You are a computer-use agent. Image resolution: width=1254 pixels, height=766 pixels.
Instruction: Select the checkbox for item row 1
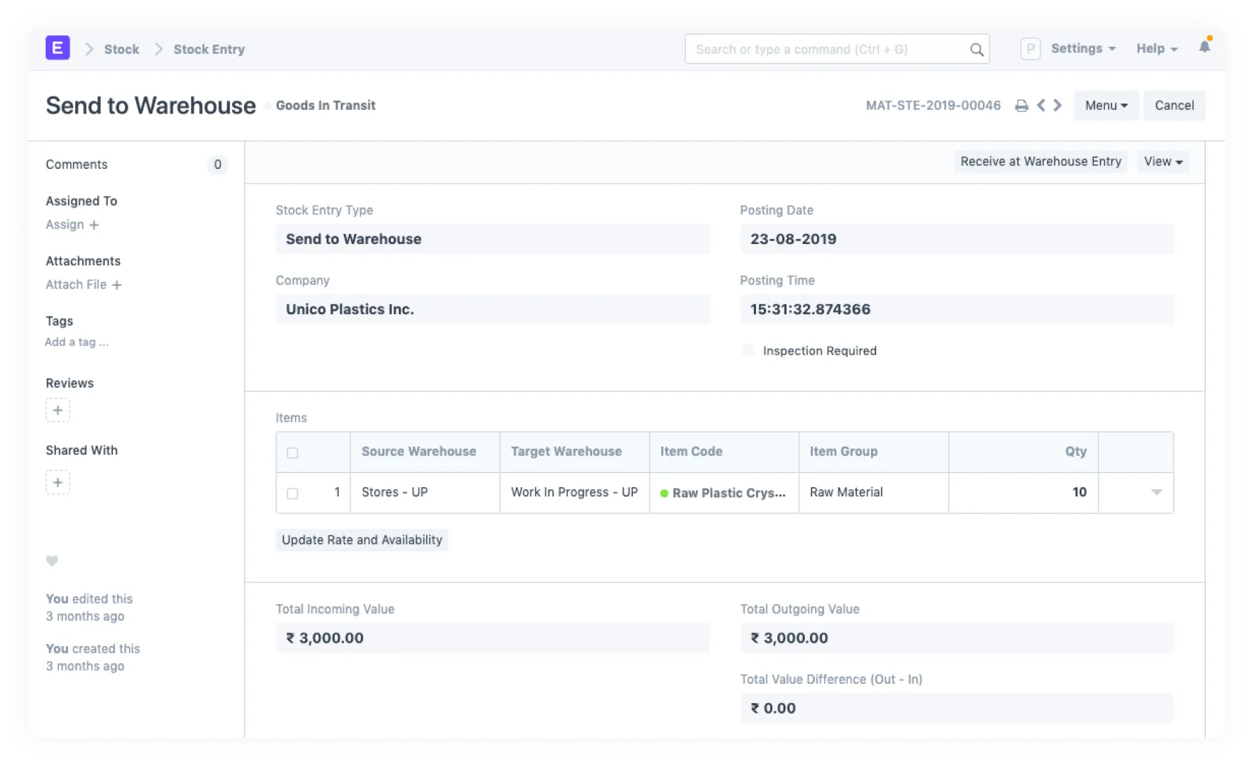pyautogui.click(x=292, y=493)
